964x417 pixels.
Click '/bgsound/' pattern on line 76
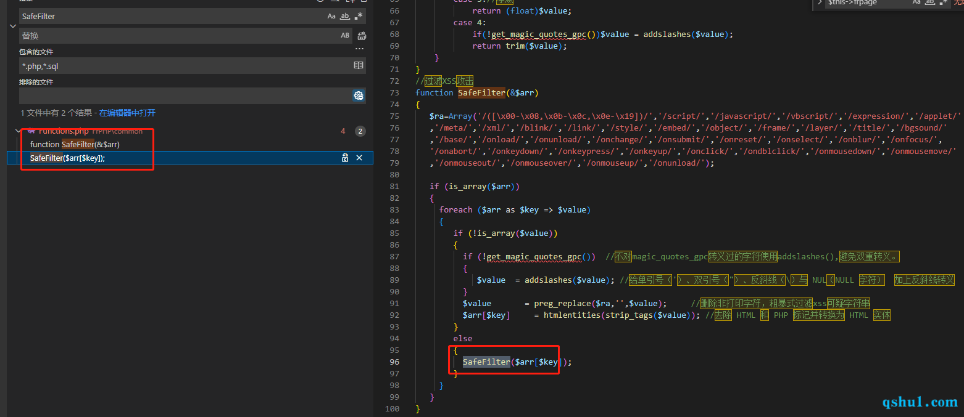point(923,128)
